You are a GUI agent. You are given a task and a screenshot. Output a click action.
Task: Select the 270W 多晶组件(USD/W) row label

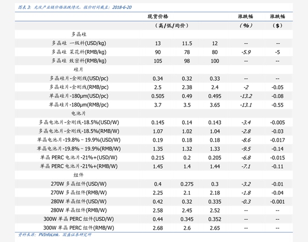tap(79, 184)
